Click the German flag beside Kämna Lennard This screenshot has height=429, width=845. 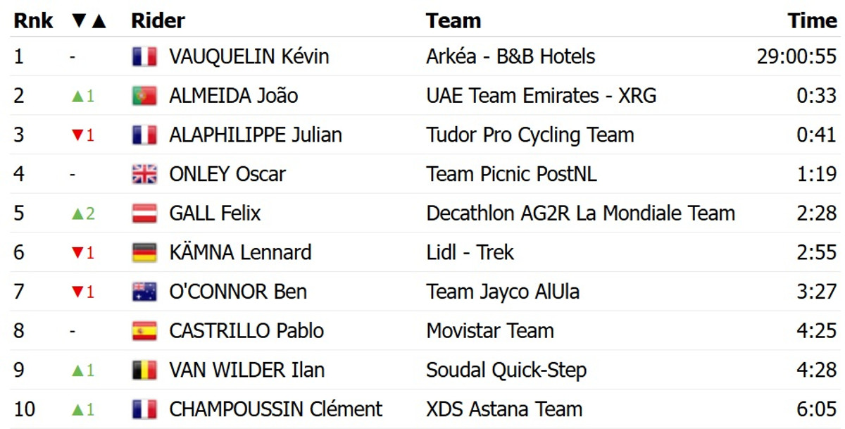[x=144, y=252]
